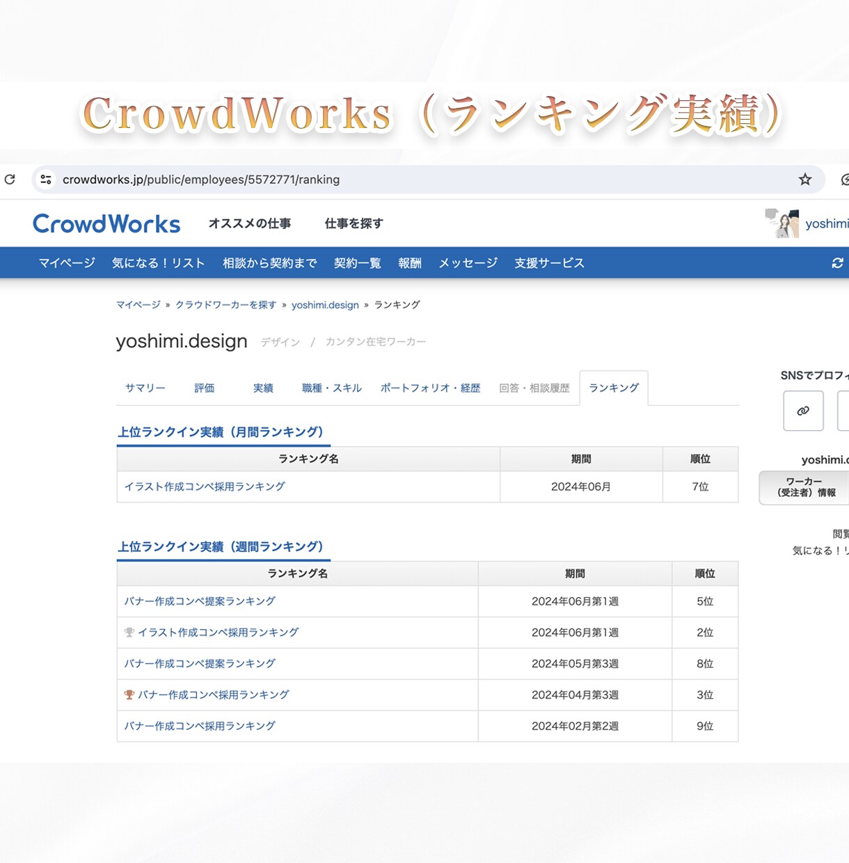Go to マイページ in the blue nav bar
Viewport: 849px width, 863px height.
pyautogui.click(x=67, y=263)
